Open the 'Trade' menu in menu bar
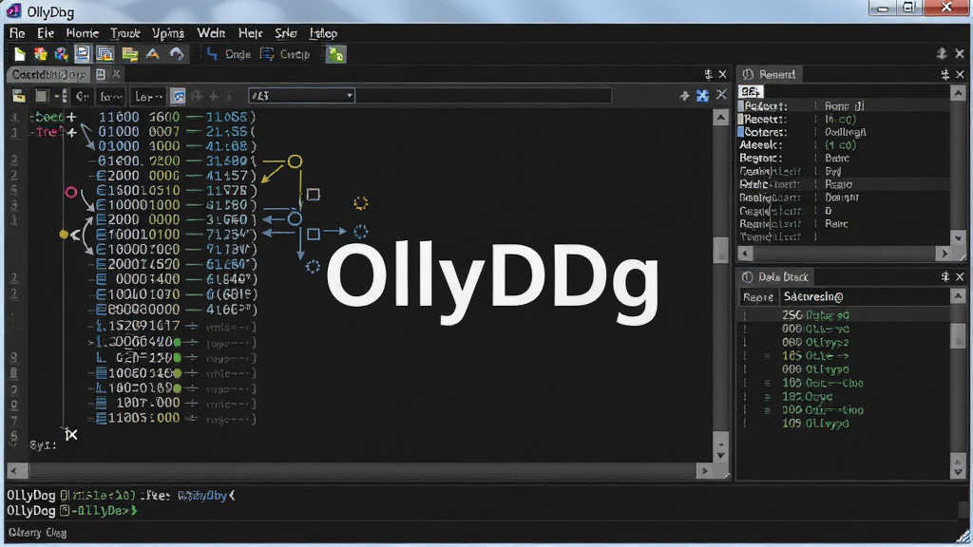Viewport: 973px width, 547px height. pyautogui.click(x=124, y=33)
